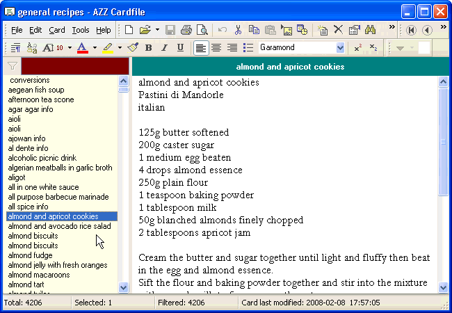Toggle the bulleted list button
Viewport: 452px width, 313px height.
(x=248, y=47)
